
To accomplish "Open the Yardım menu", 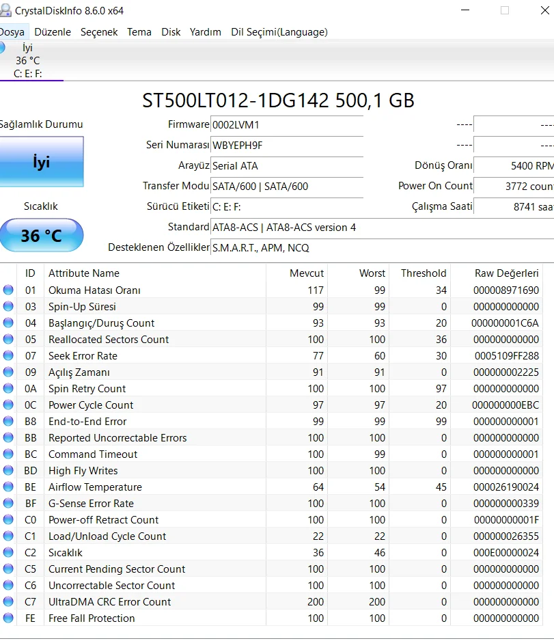I will click(206, 32).
